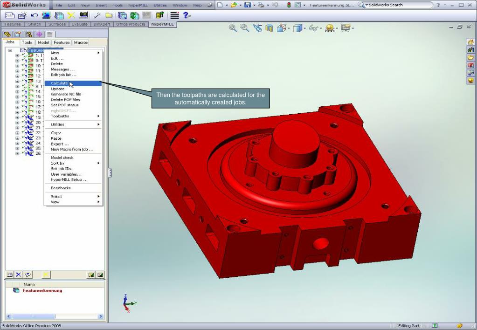The image size is (477, 330).
Task: Click the Rebuild traffic light icon
Action: [x=289, y=5]
